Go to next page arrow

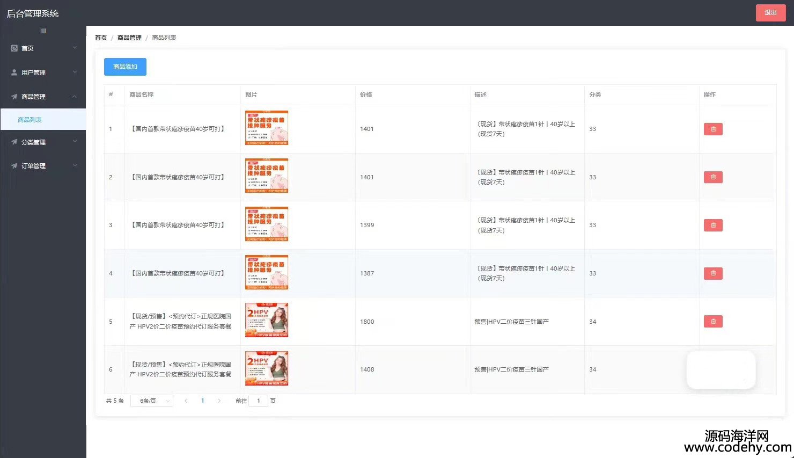219,401
